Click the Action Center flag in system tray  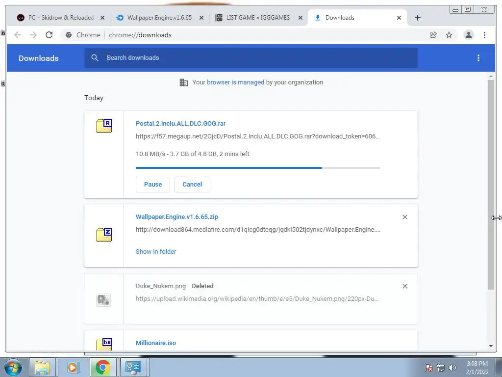428,368
